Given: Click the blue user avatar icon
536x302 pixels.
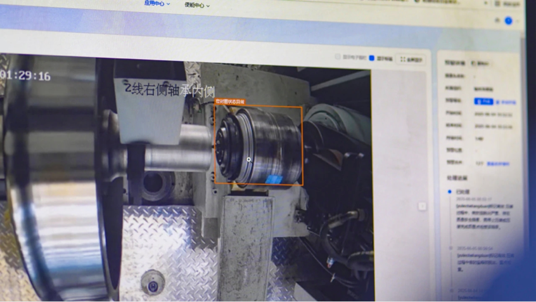Looking at the screenshot, I should pyautogui.click(x=508, y=21).
